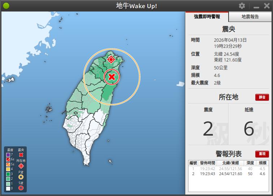Click the coordinates 24.54/121.60 cell
Viewport: 273px width, 196px height.
pos(230,174)
